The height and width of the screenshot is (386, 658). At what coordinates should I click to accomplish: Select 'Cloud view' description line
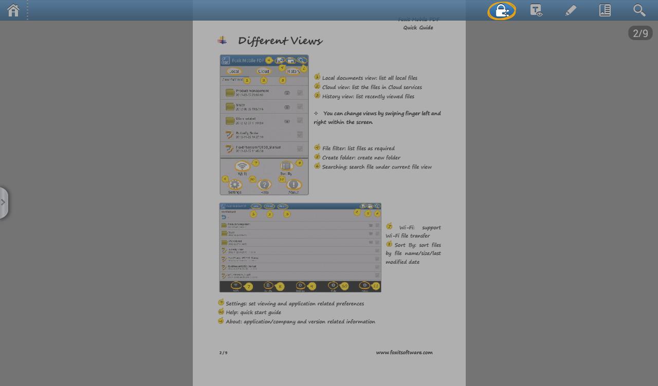tap(372, 87)
